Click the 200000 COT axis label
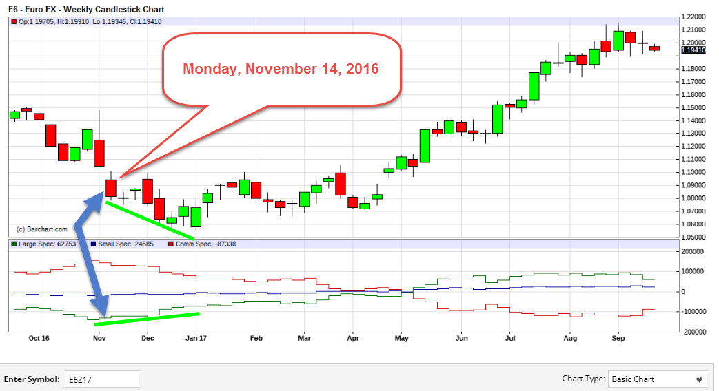This screenshot has width=719, height=391. (x=692, y=251)
